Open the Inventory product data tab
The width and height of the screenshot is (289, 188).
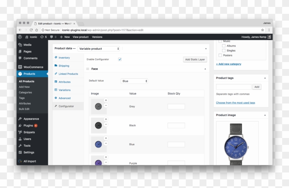[68, 58]
